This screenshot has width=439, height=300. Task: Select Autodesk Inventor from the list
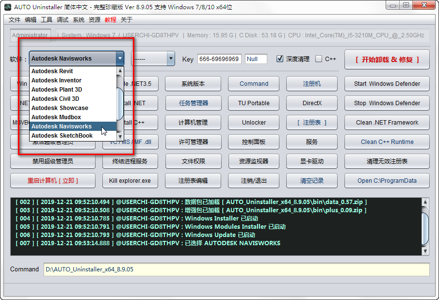[73, 80]
